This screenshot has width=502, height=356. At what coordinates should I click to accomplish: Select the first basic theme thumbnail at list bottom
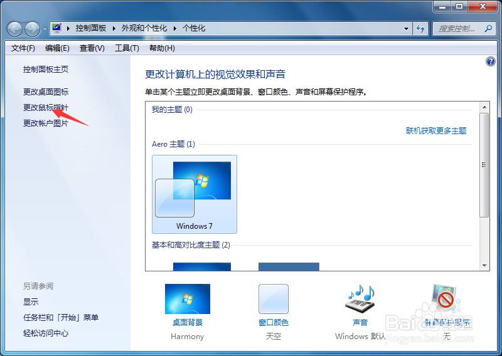(x=202, y=266)
